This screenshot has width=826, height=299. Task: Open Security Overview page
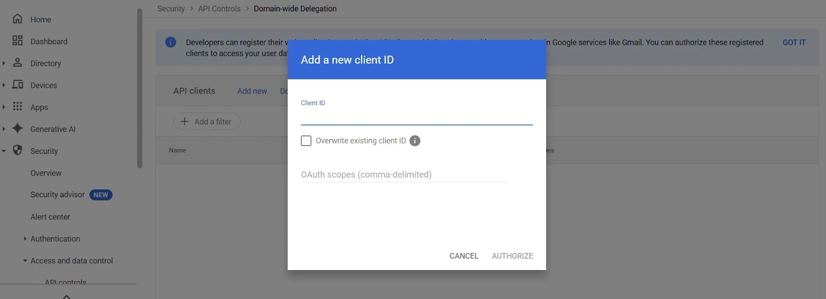tap(46, 173)
